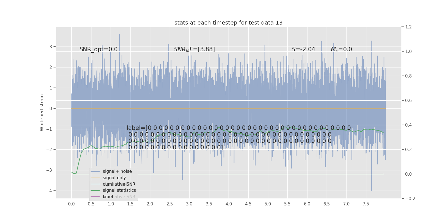
Task: Click the 'Whitened strain' y-axis label
Action: pyautogui.click(x=42, y=113)
